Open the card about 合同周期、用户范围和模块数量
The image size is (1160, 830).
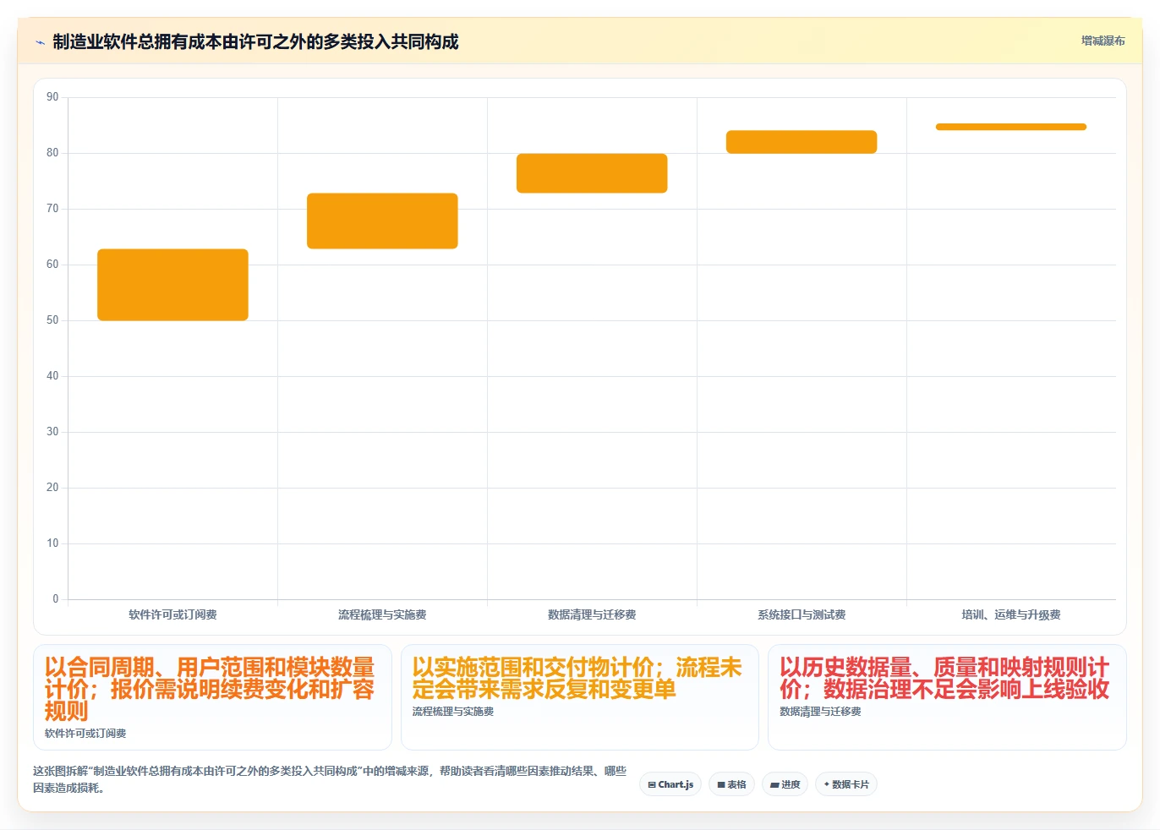[x=212, y=697]
